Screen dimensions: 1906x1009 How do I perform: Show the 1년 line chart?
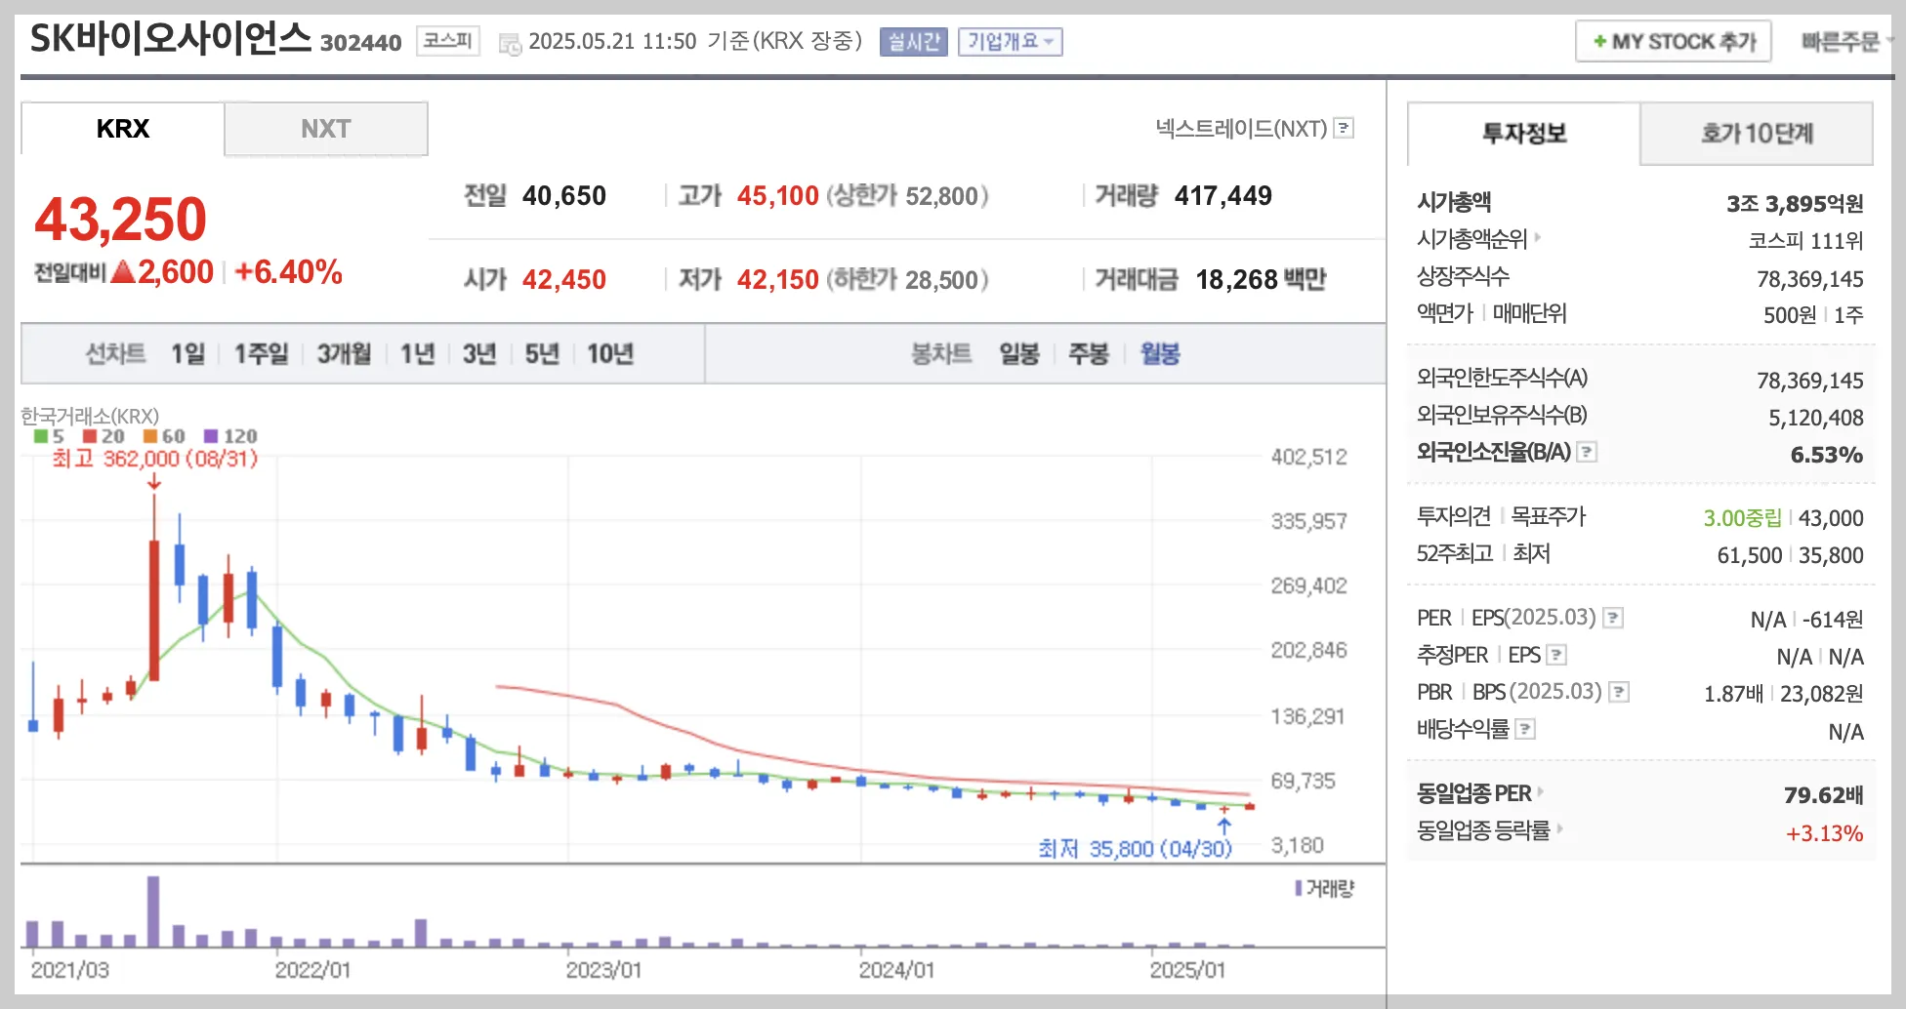coord(417,353)
